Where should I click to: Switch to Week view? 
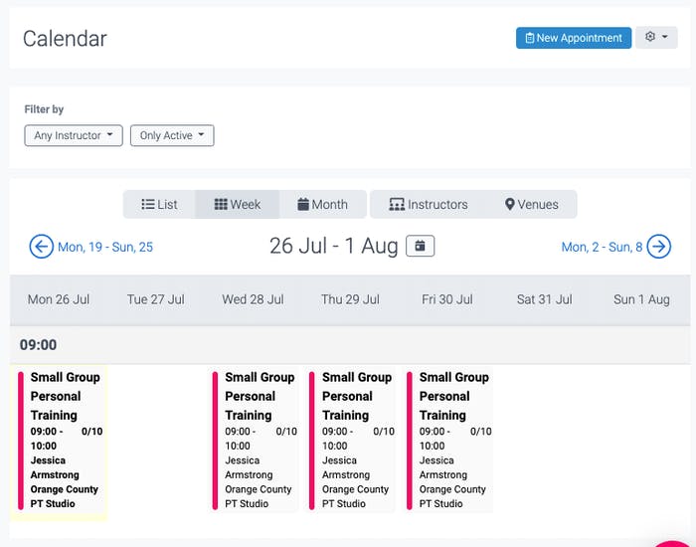click(238, 205)
